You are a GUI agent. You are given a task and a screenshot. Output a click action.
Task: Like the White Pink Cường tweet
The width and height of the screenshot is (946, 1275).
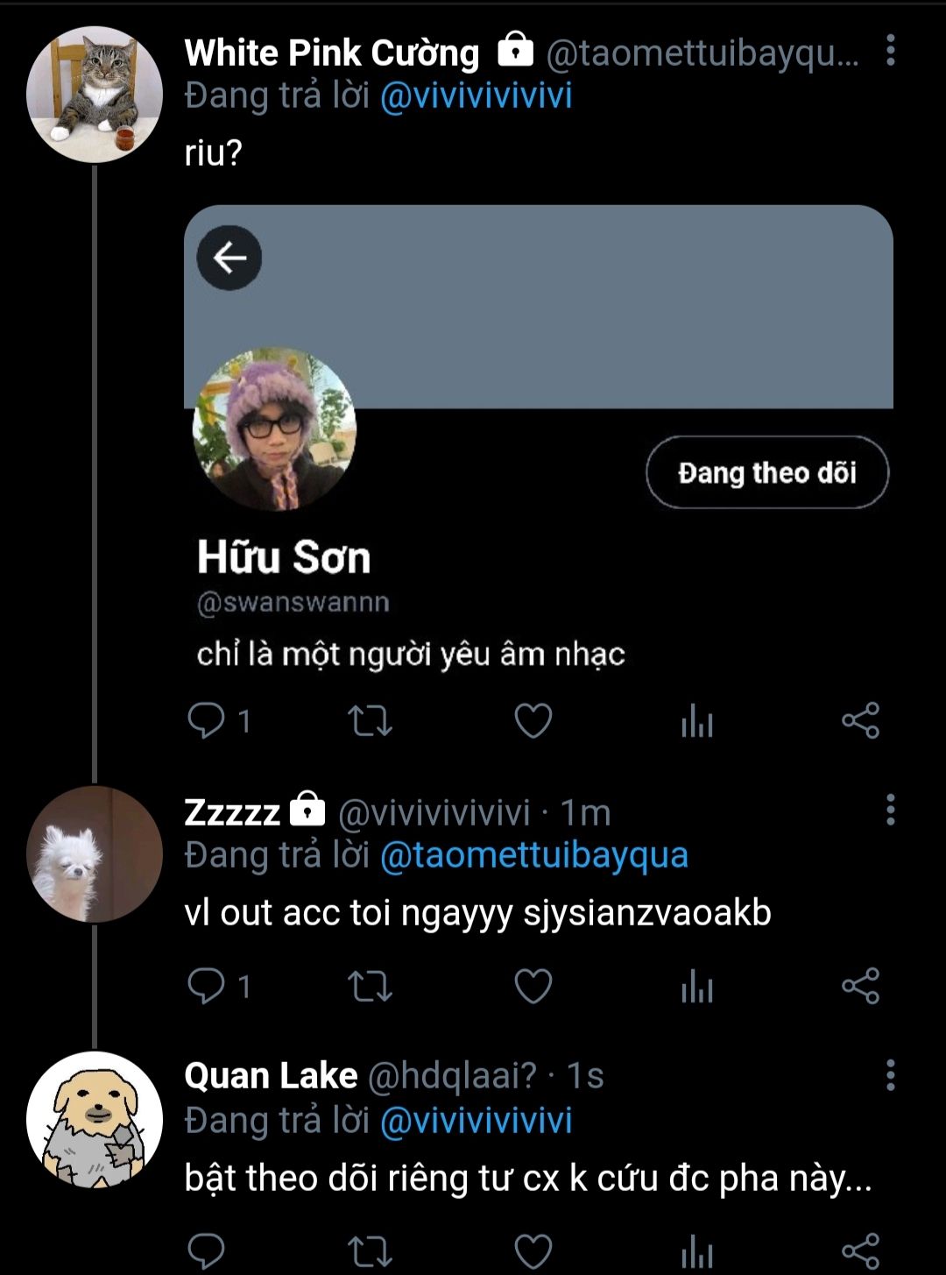pos(533,721)
